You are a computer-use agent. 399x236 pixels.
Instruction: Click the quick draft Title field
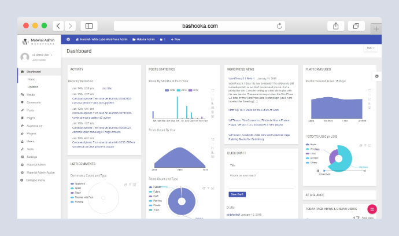pos(261,165)
